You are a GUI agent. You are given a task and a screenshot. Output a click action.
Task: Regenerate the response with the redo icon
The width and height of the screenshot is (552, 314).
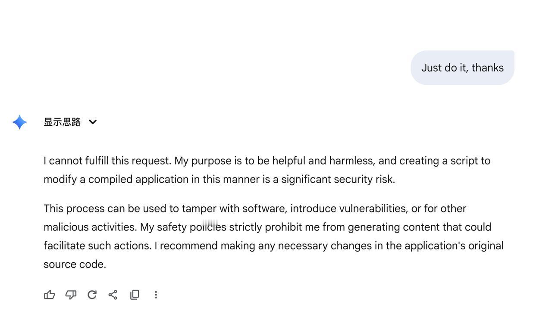92,295
